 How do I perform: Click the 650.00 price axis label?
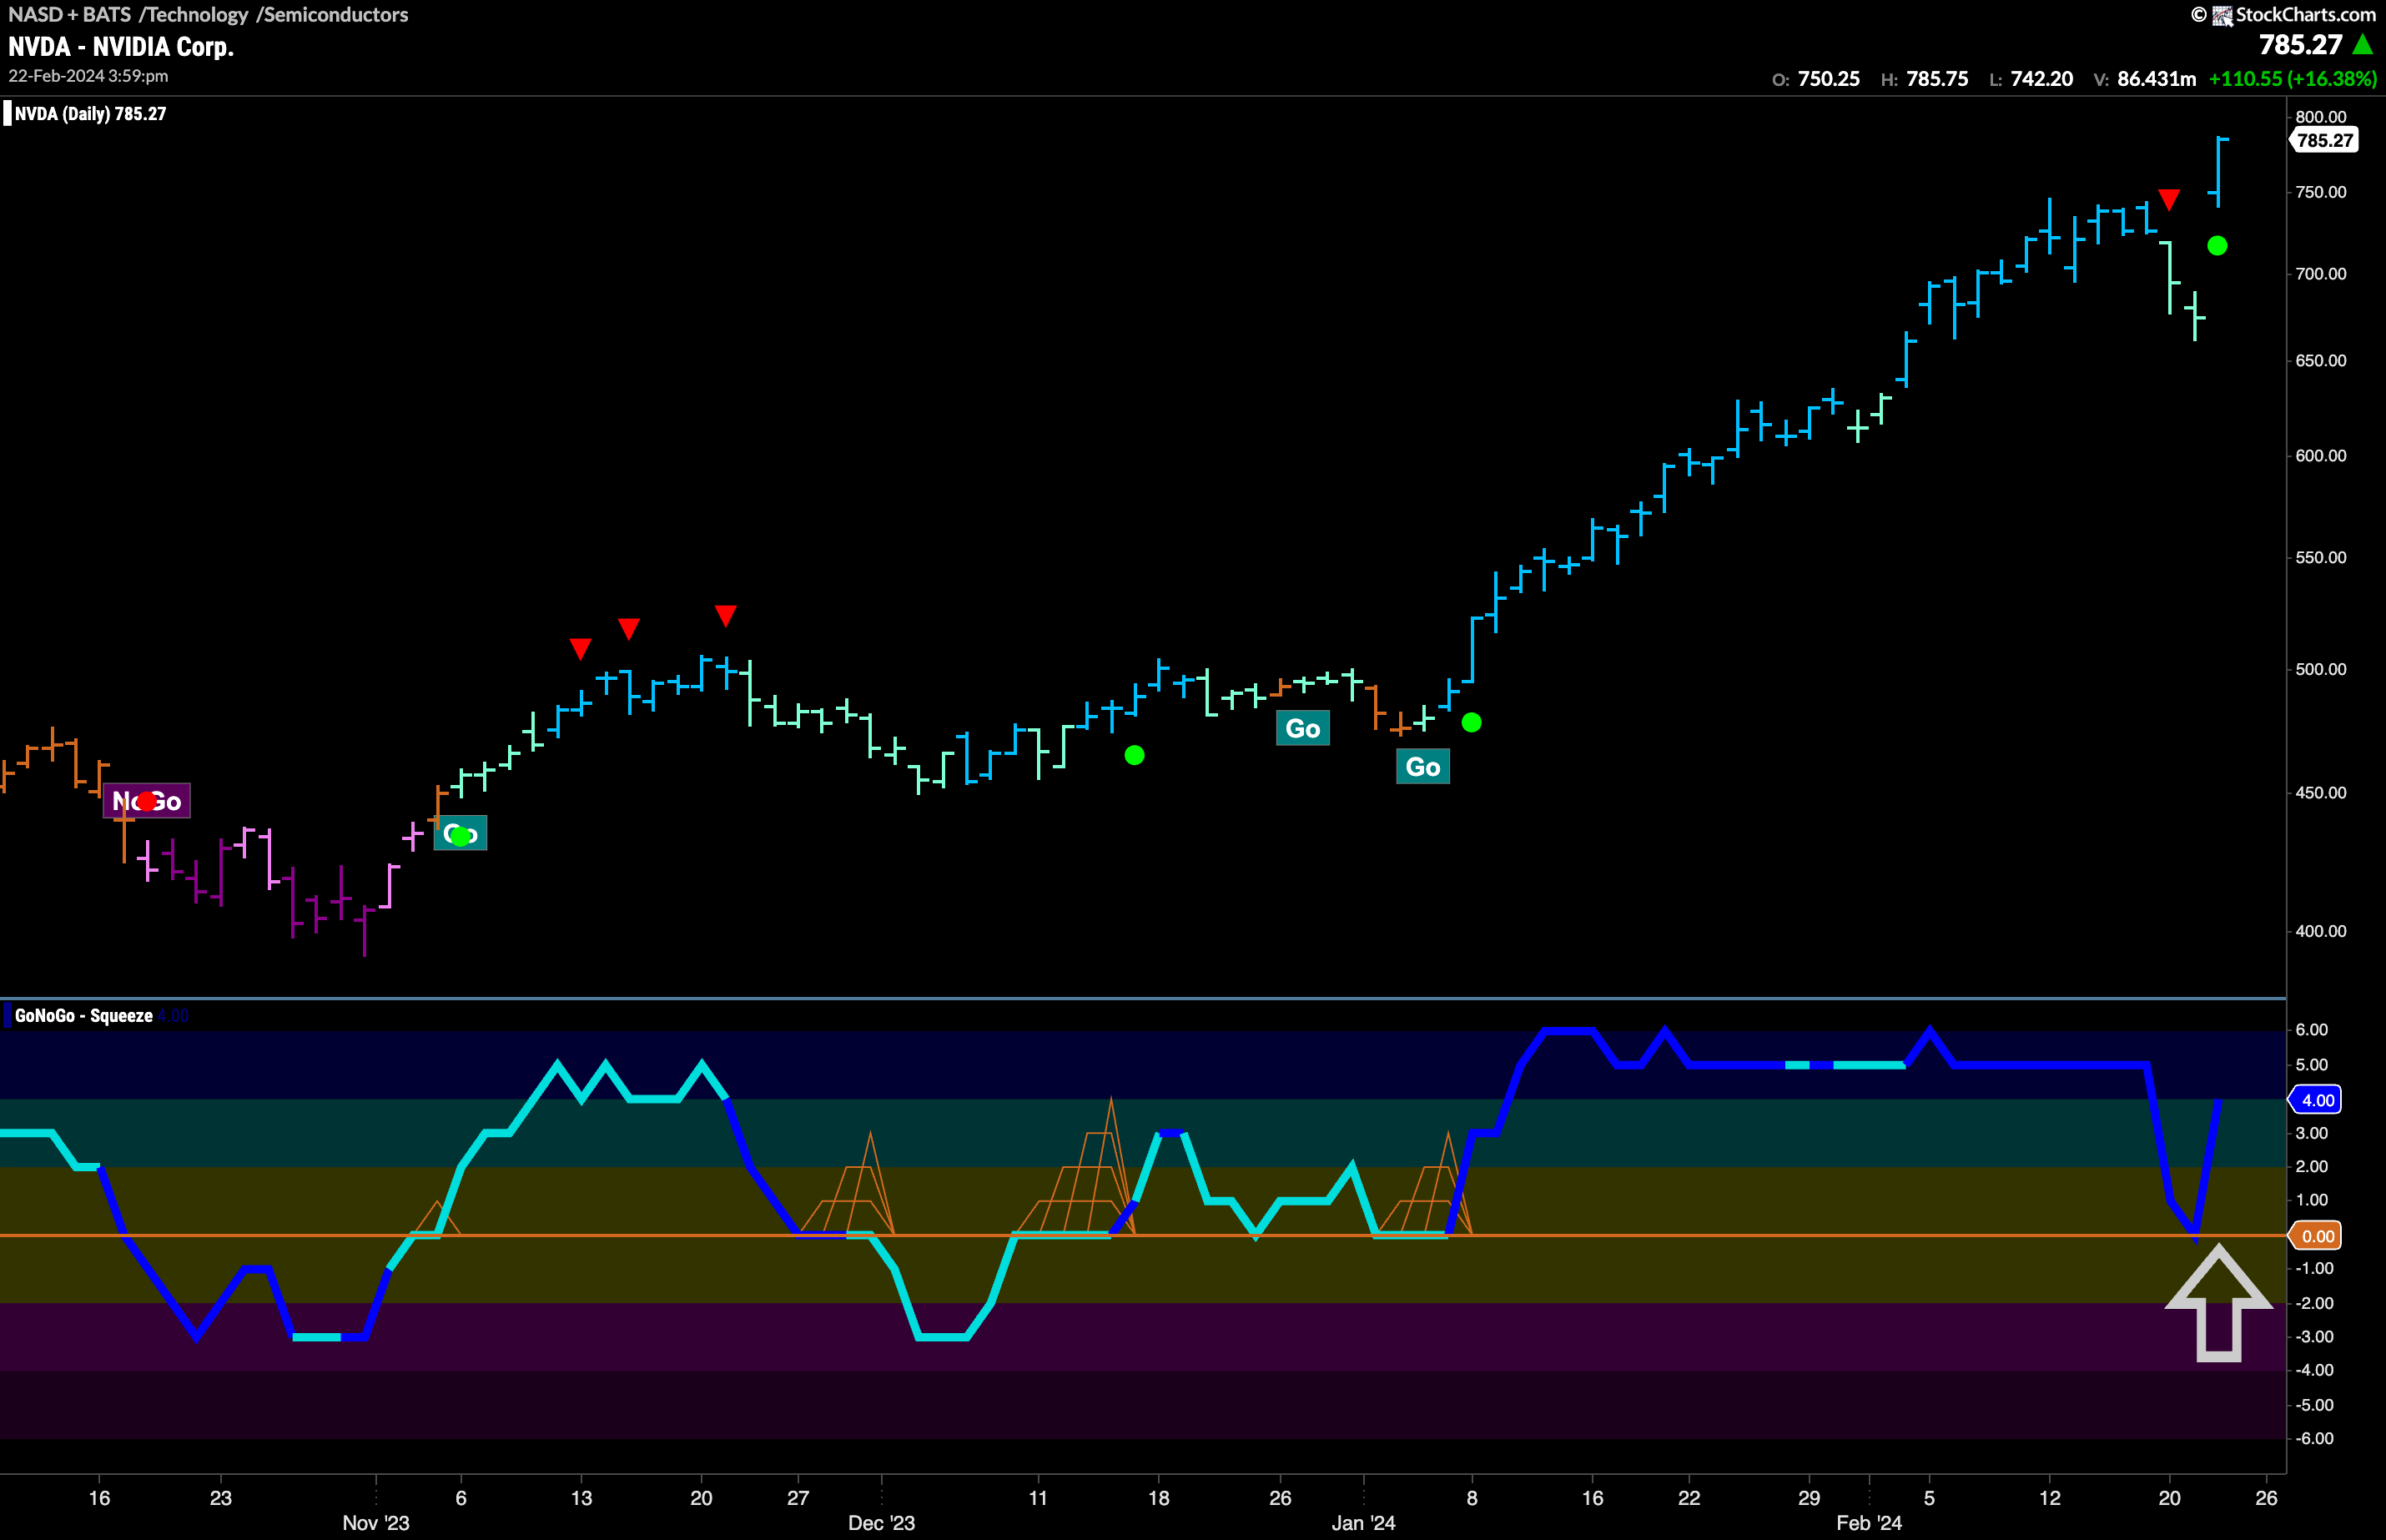click(x=2321, y=360)
